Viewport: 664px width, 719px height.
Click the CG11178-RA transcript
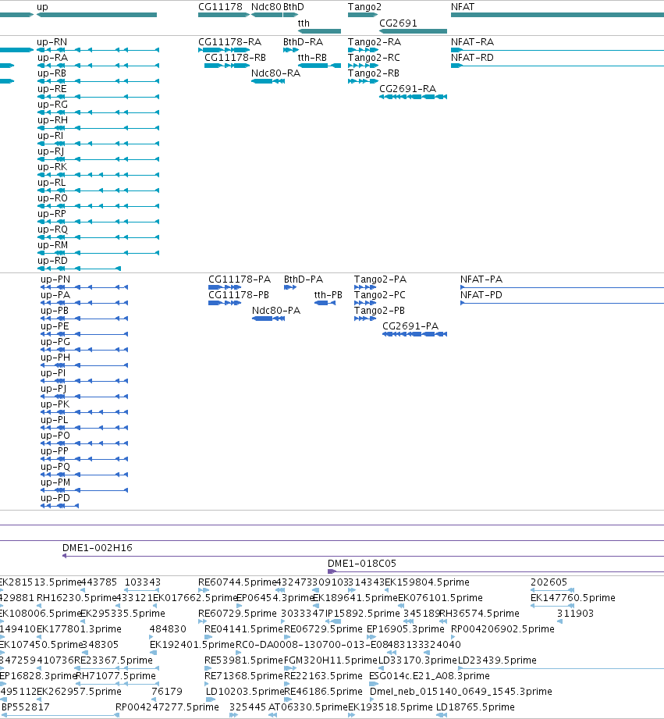pyautogui.click(x=224, y=50)
